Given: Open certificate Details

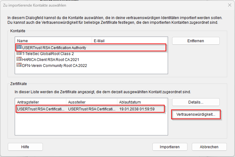Looking at the screenshot, I should coord(196,102).
